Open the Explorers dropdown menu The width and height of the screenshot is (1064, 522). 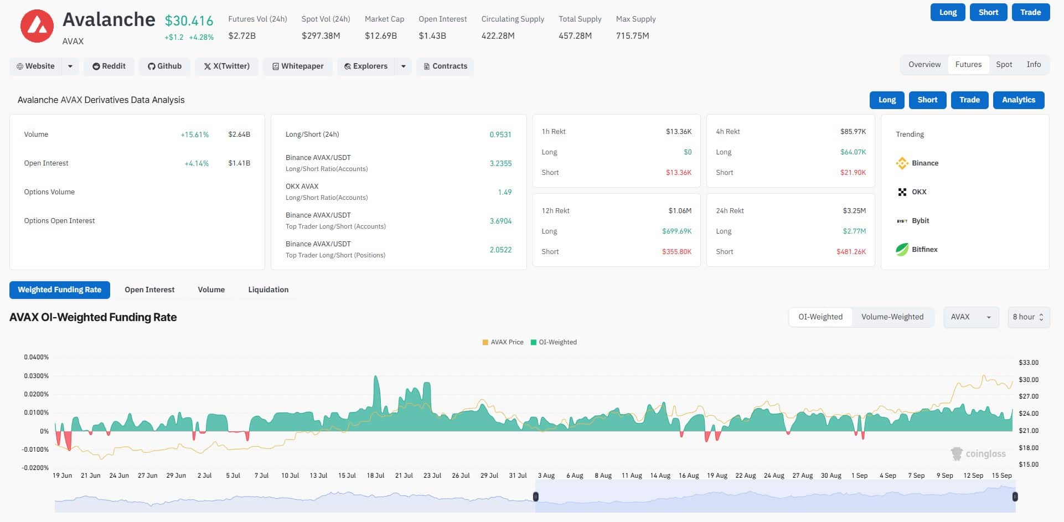[x=403, y=66]
